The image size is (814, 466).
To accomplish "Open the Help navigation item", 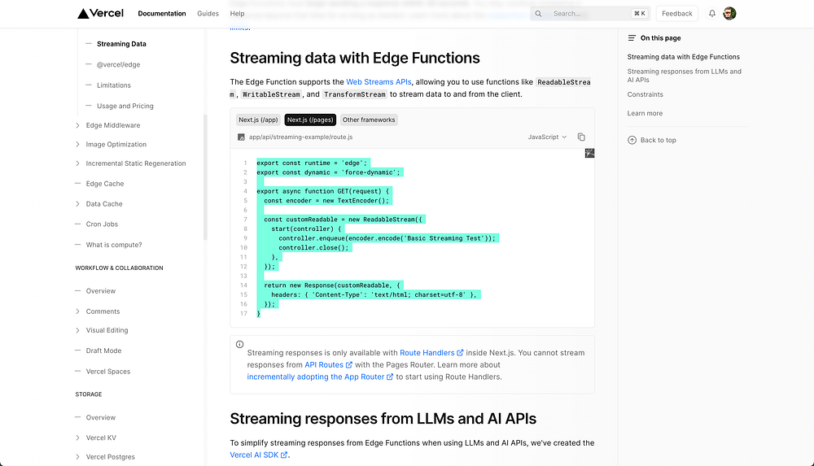I will [237, 14].
